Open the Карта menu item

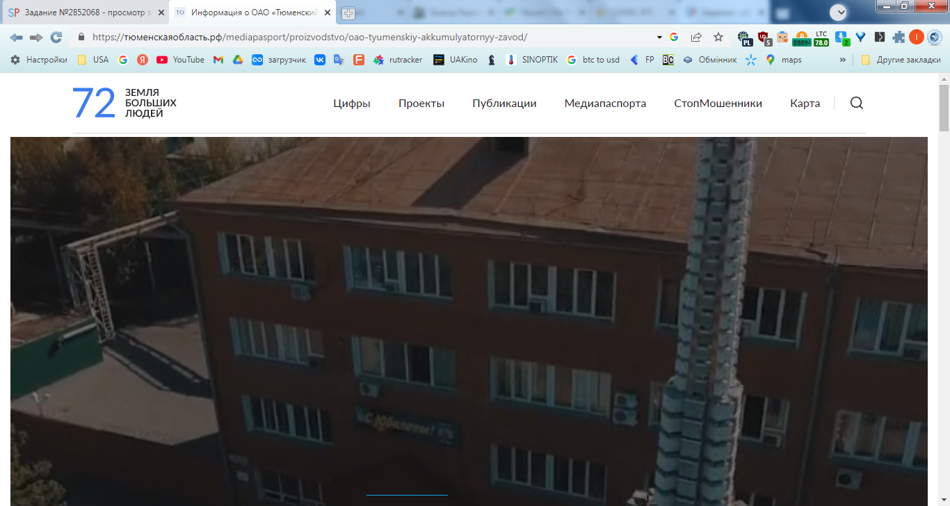point(805,104)
